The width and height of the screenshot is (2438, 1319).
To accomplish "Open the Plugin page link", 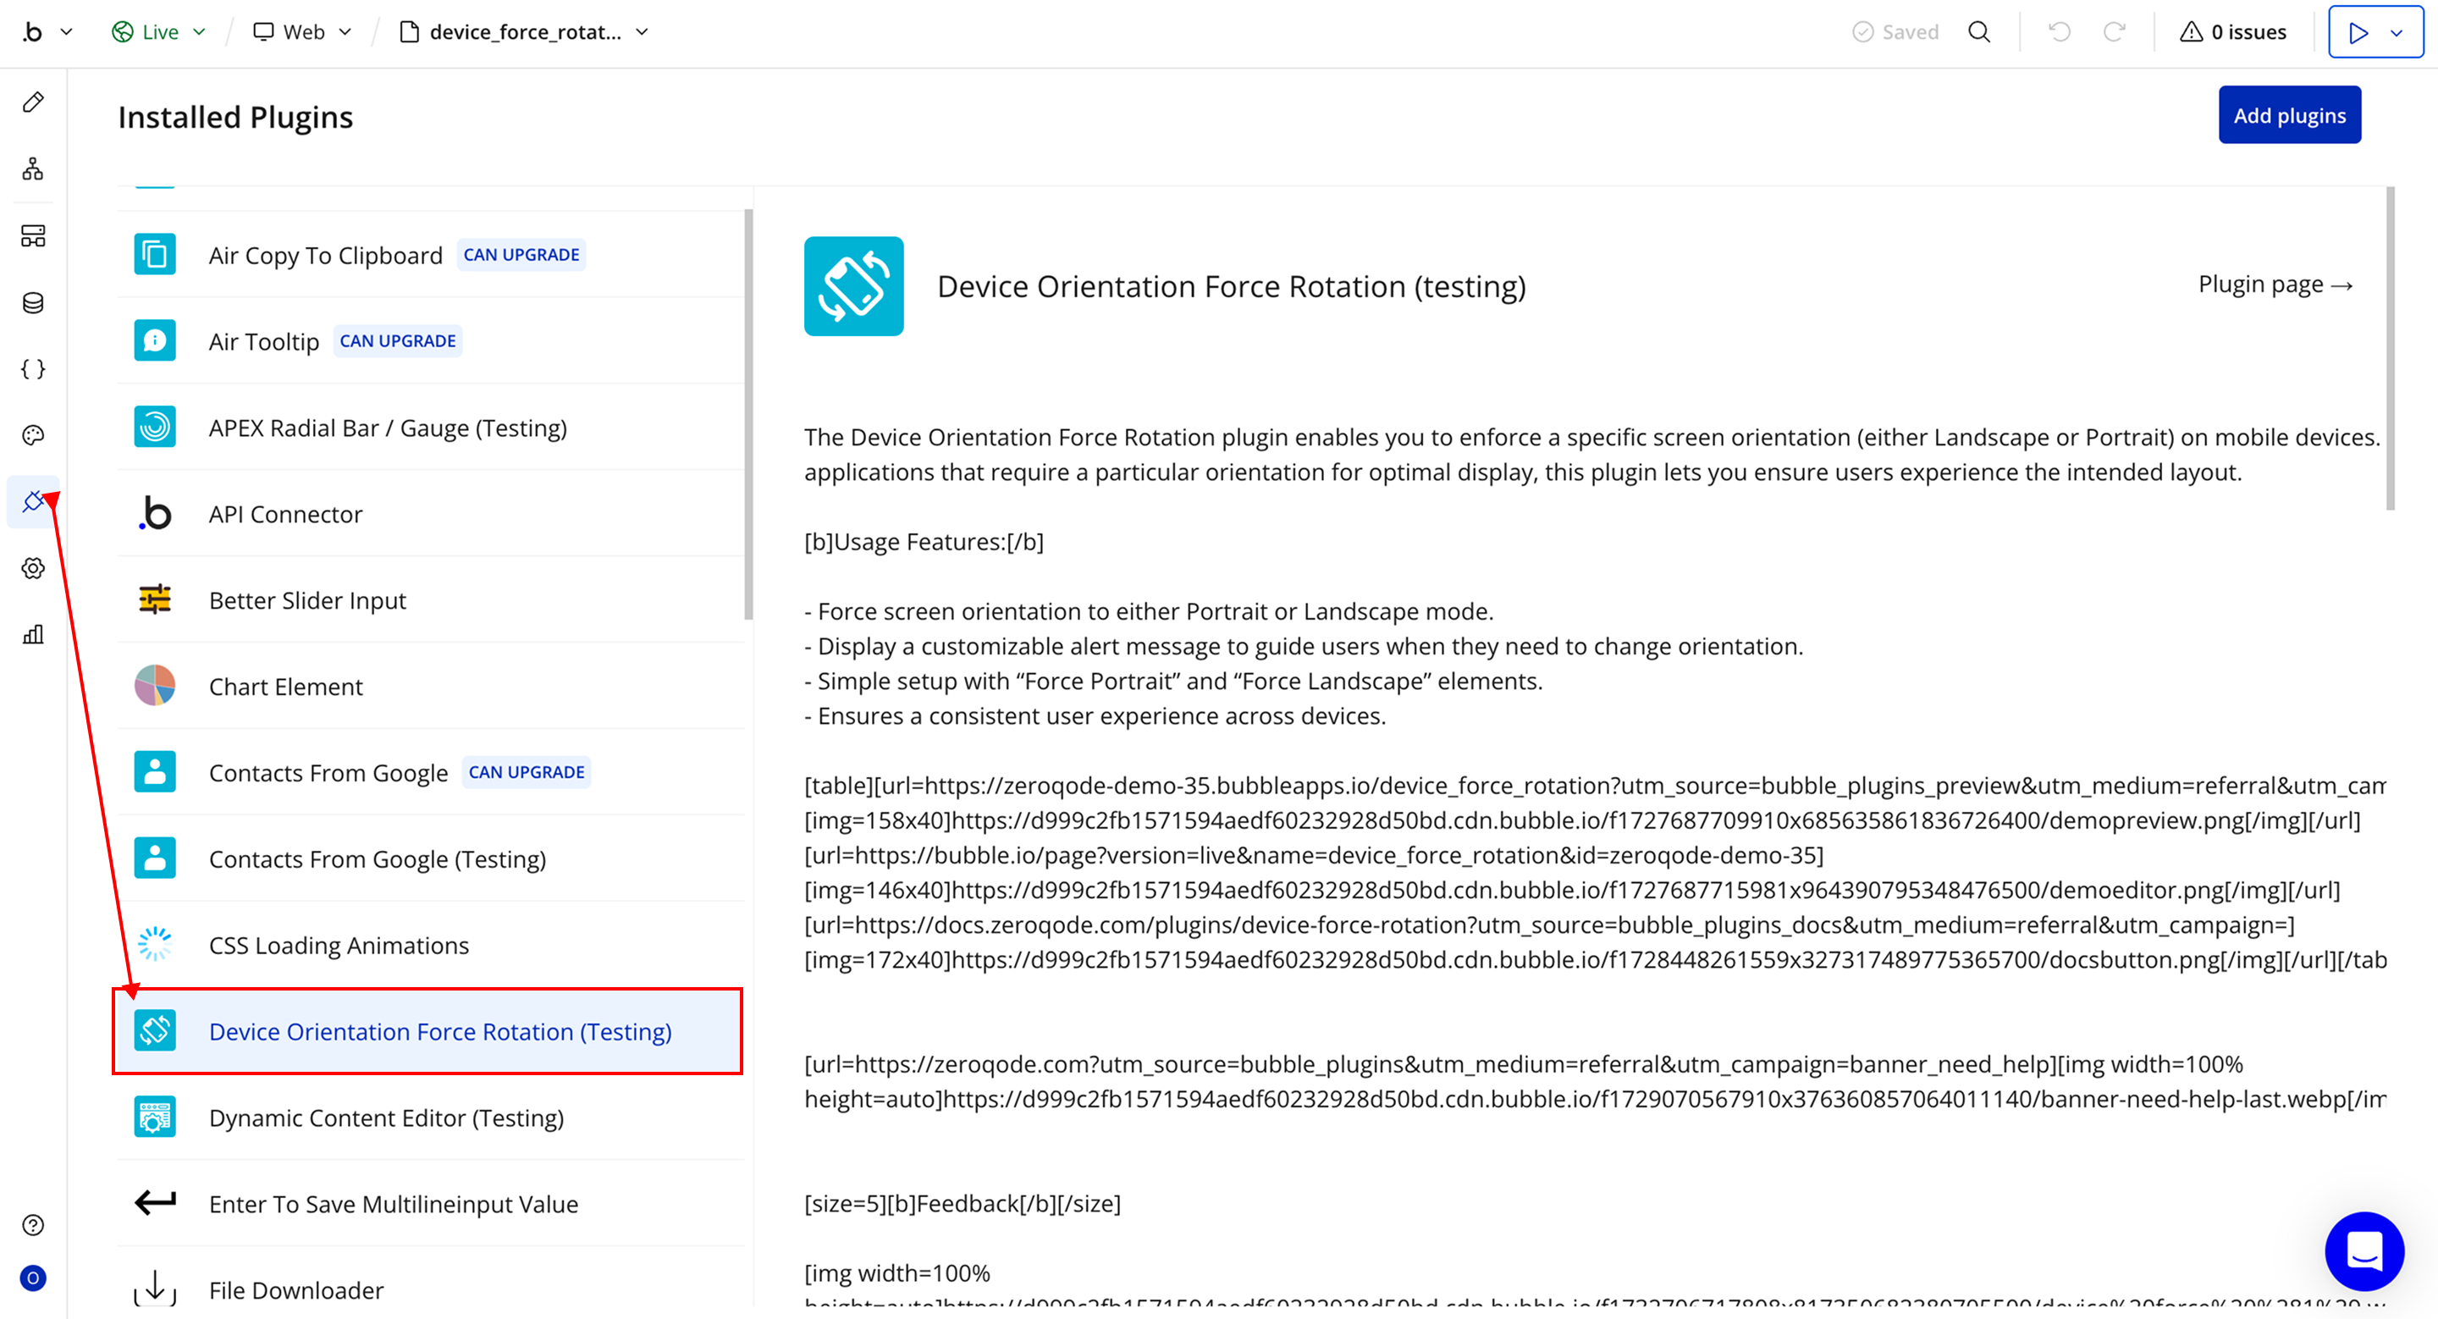I will 2275,284.
